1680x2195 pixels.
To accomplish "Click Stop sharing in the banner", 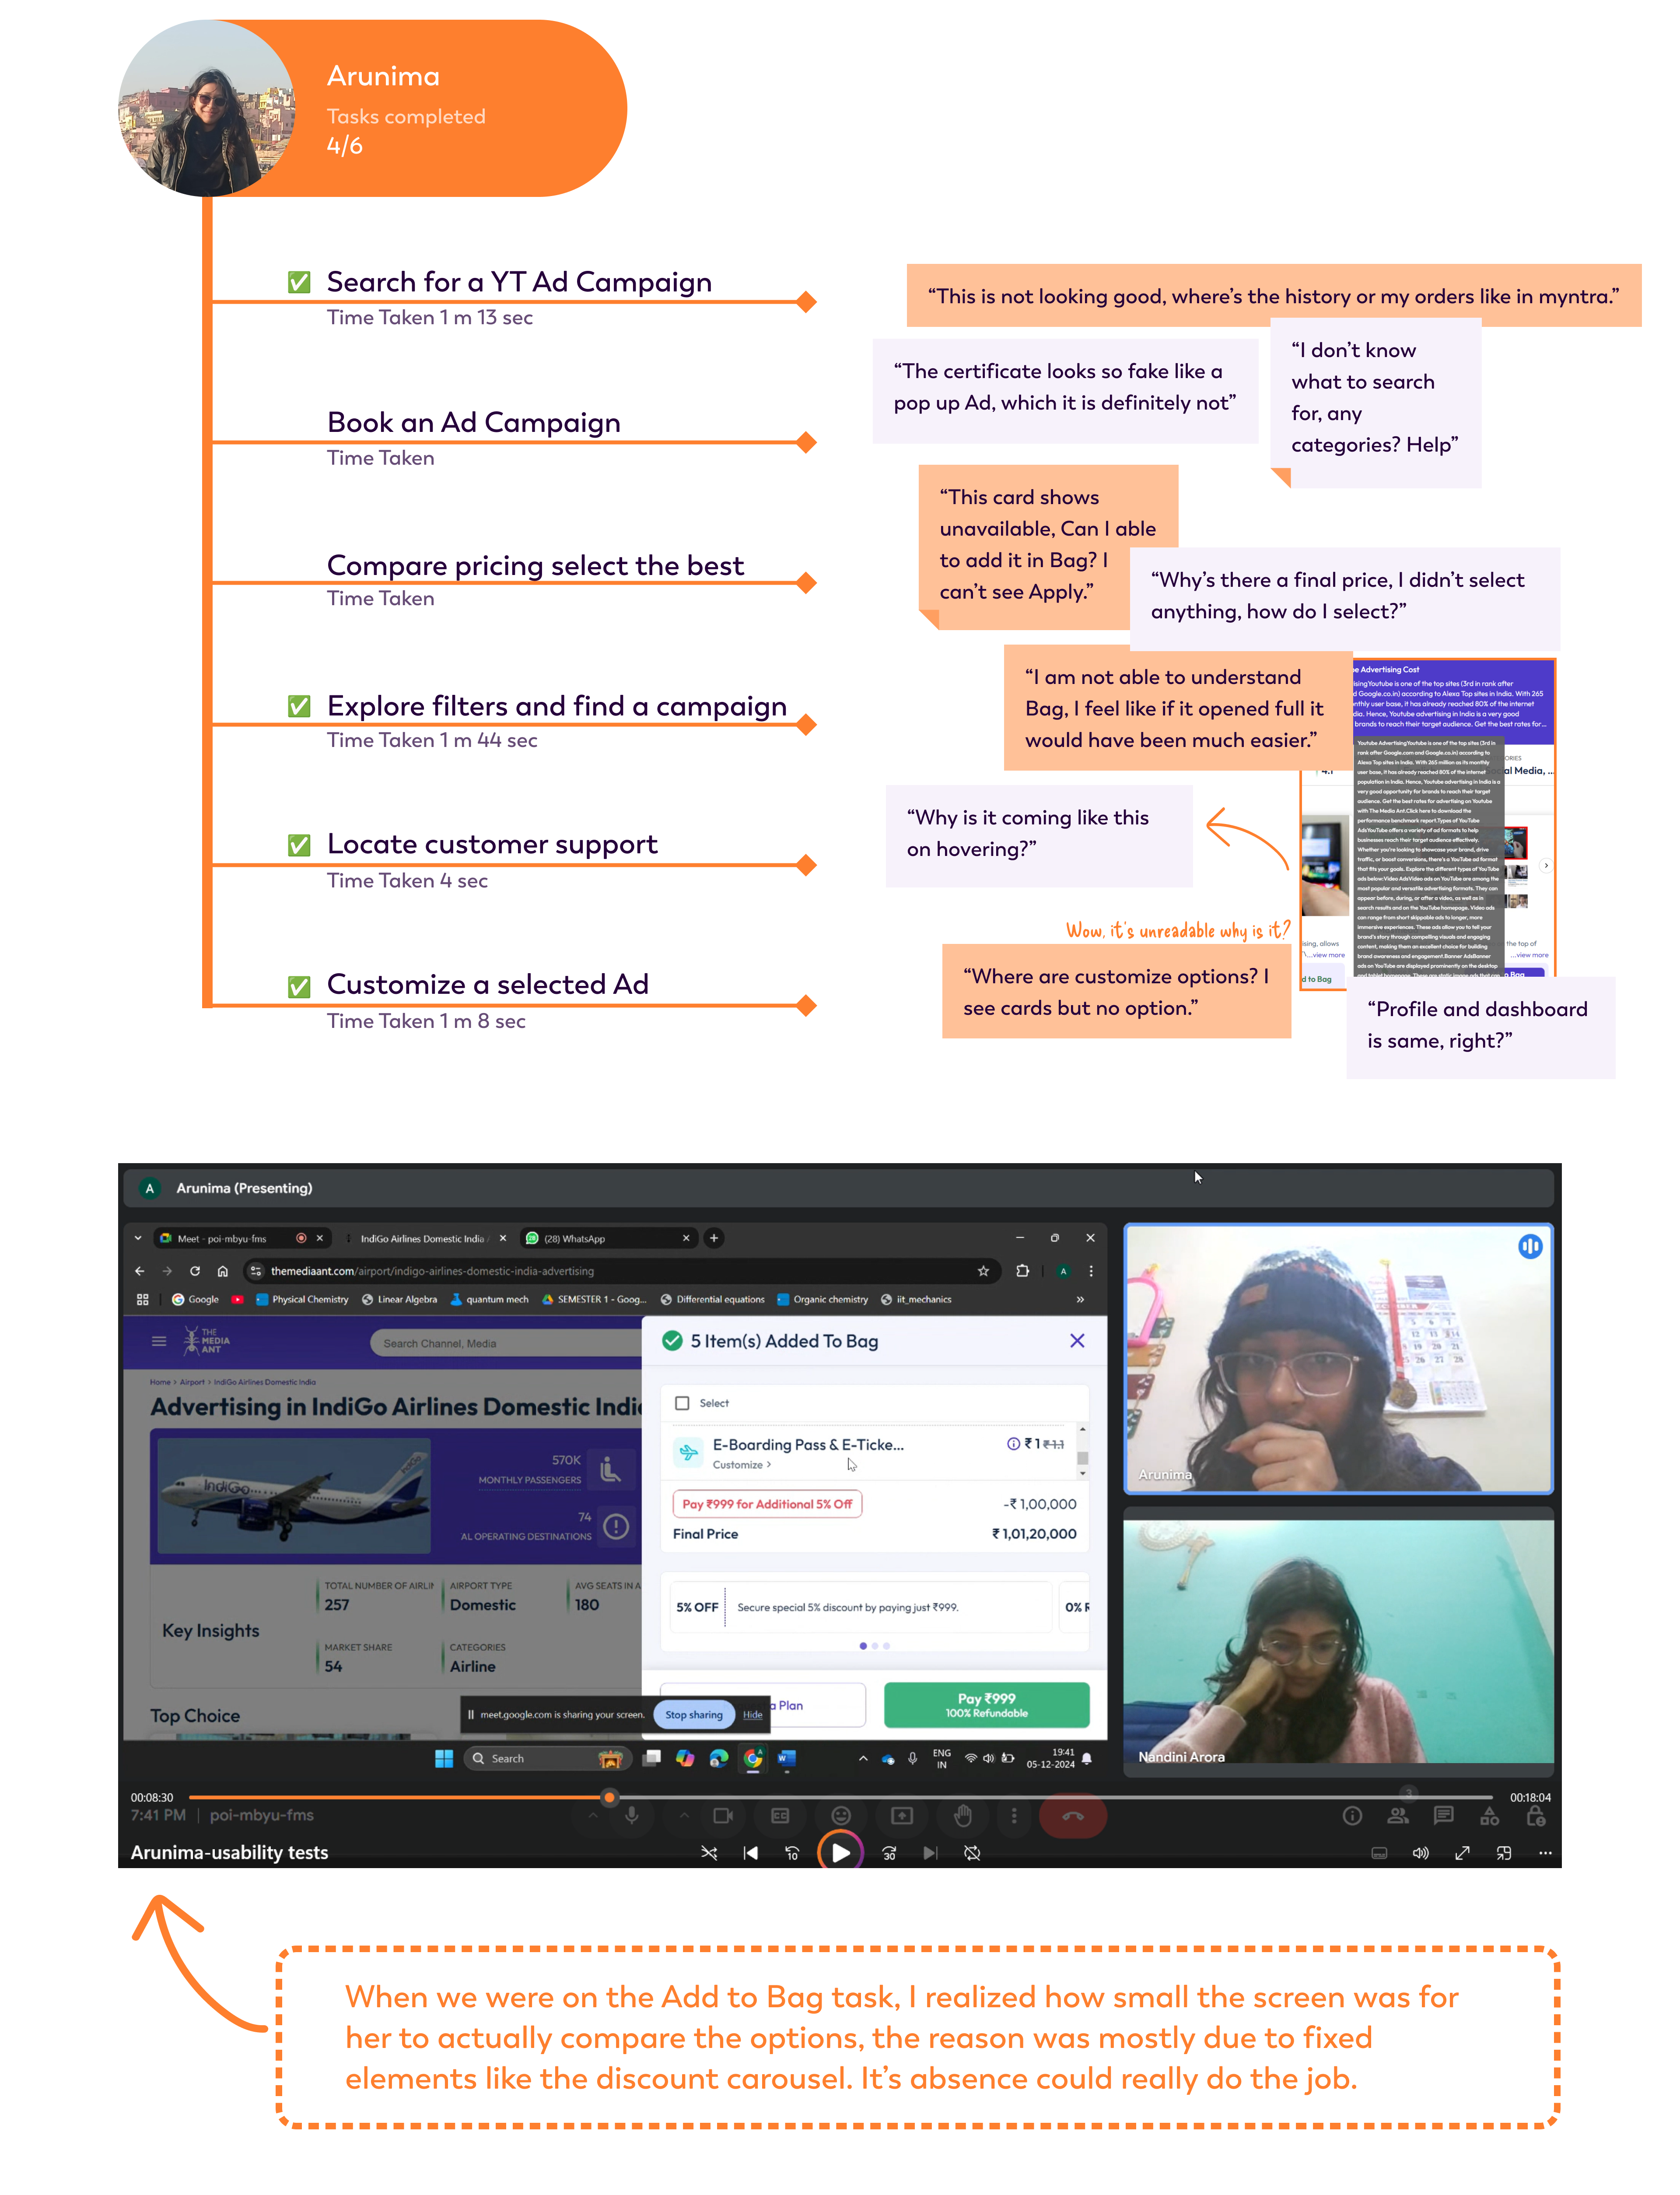I will coord(694,1715).
